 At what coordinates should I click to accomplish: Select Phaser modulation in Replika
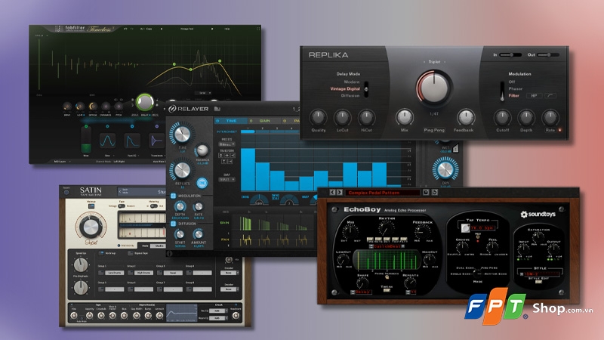coord(515,88)
